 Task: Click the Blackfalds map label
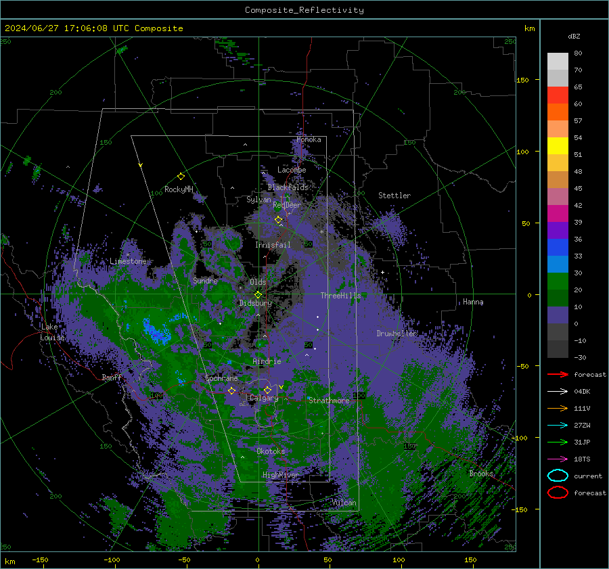tap(288, 187)
